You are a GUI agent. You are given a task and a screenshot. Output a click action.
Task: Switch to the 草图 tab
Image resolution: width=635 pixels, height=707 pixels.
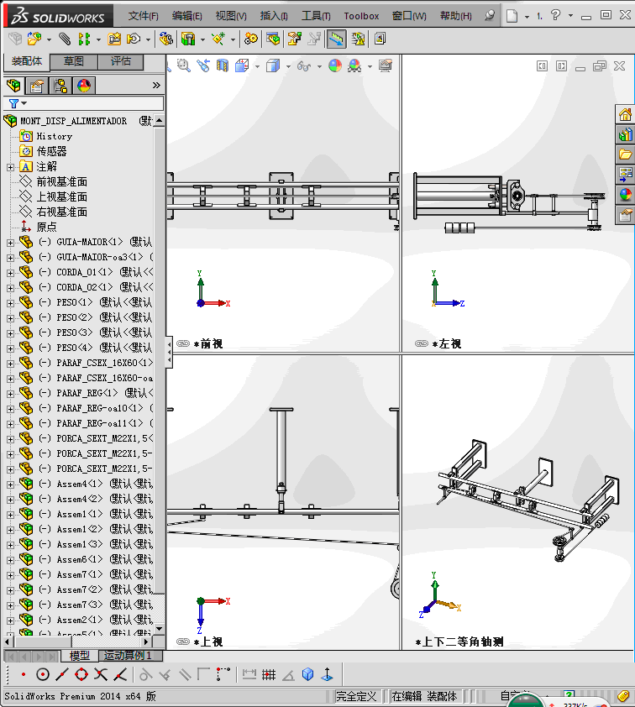(74, 61)
